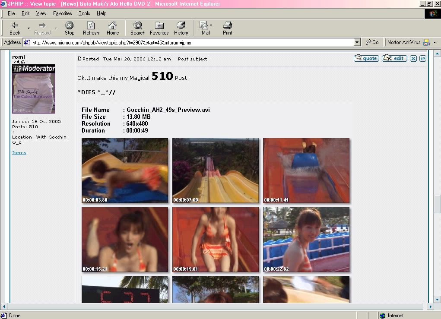Expand the Mail button dropdown arrow

pos(211,25)
